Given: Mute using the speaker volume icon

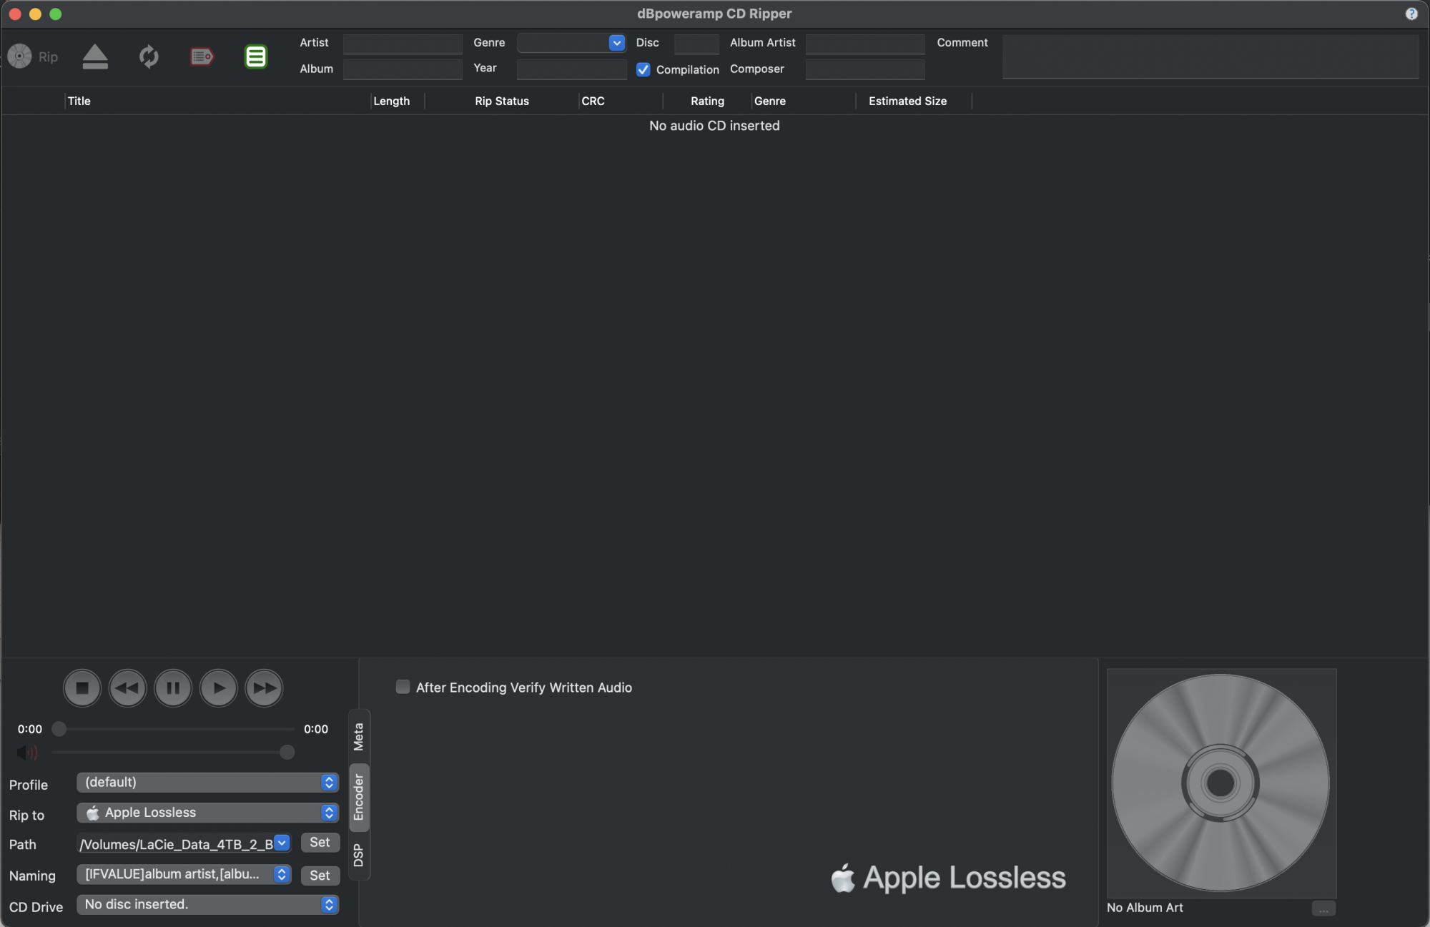Looking at the screenshot, I should [27, 752].
